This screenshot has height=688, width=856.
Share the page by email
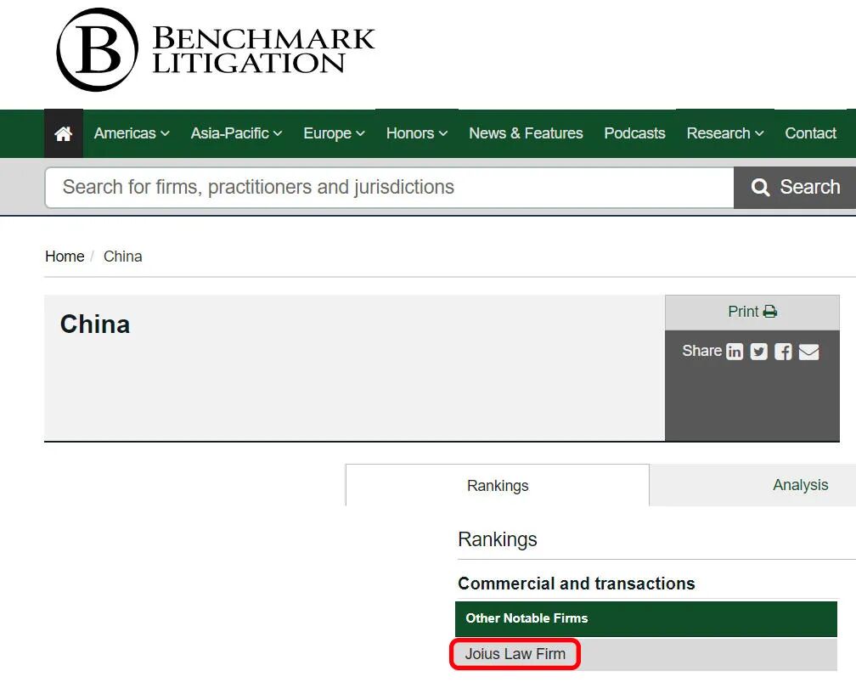pos(808,352)
